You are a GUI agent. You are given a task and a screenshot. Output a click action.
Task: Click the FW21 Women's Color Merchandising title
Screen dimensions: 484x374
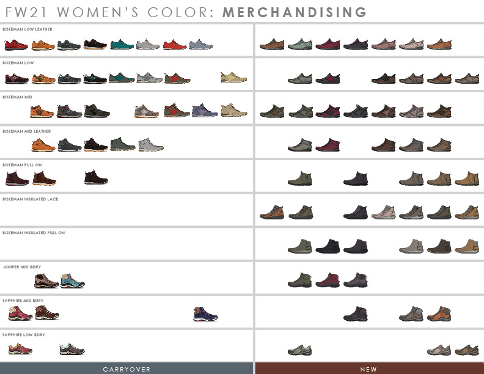pyautogui.click(x=186, y=12)
